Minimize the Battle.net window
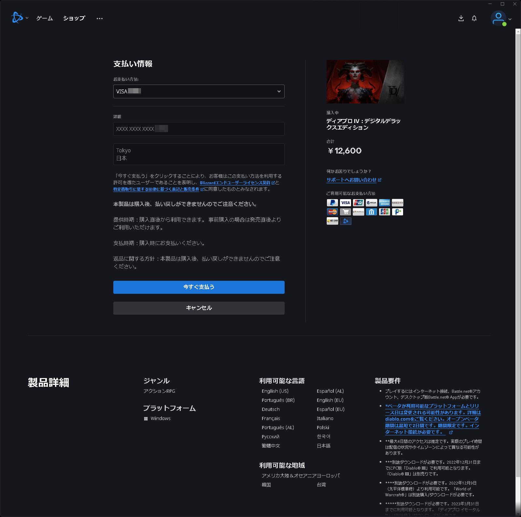521x517 pixels. pos(491,4)
